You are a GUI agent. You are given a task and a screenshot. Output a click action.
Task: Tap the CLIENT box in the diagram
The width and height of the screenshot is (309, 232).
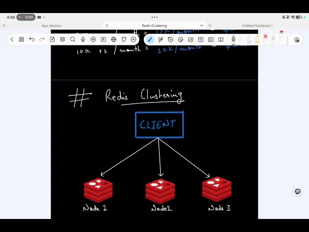[159, 125]
